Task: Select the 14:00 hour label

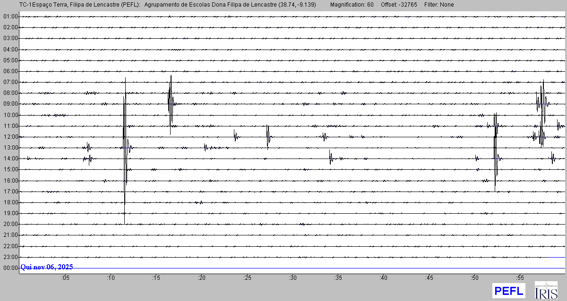Action: (x=10, y=159)
